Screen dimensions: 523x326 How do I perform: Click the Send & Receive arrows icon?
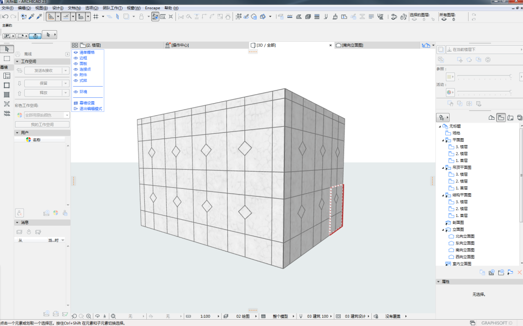point(19,71)
